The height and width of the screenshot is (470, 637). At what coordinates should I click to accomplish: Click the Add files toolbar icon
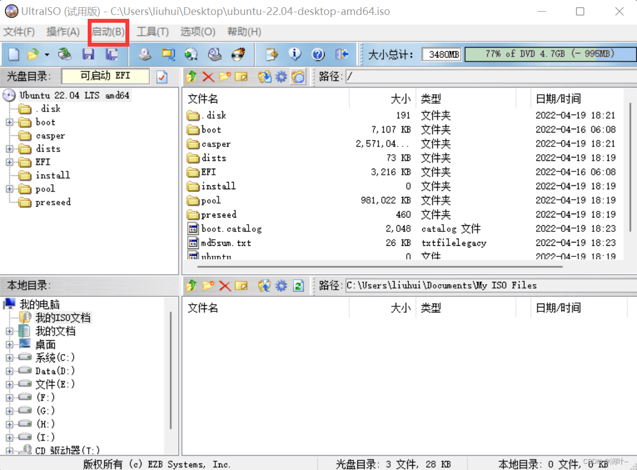point(272,54)
